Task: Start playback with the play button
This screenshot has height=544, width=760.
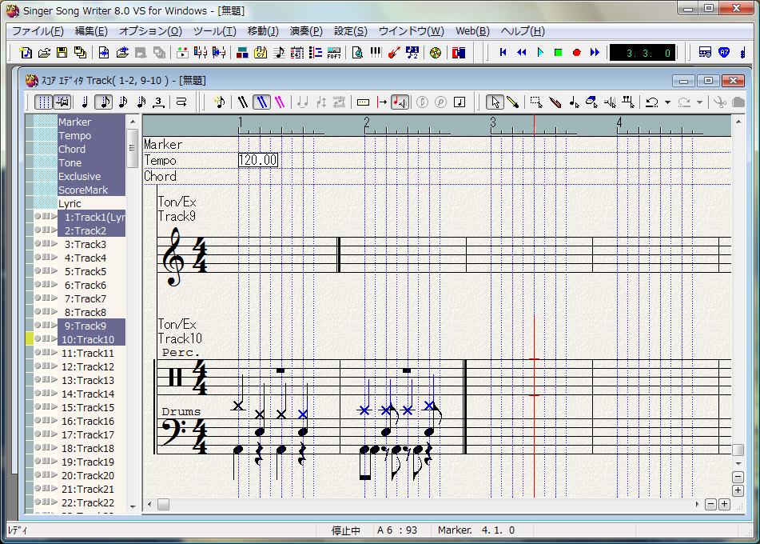Action: [540, 53]
